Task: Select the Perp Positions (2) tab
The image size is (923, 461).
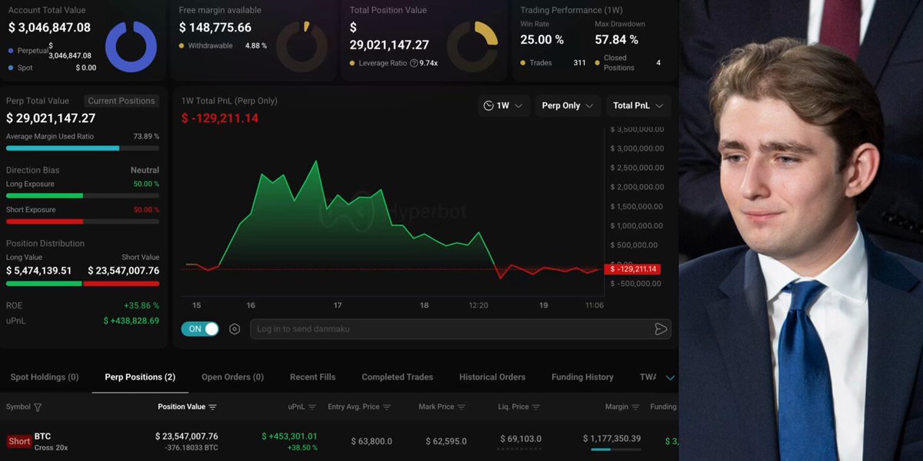Action: (x=140, y=377)
